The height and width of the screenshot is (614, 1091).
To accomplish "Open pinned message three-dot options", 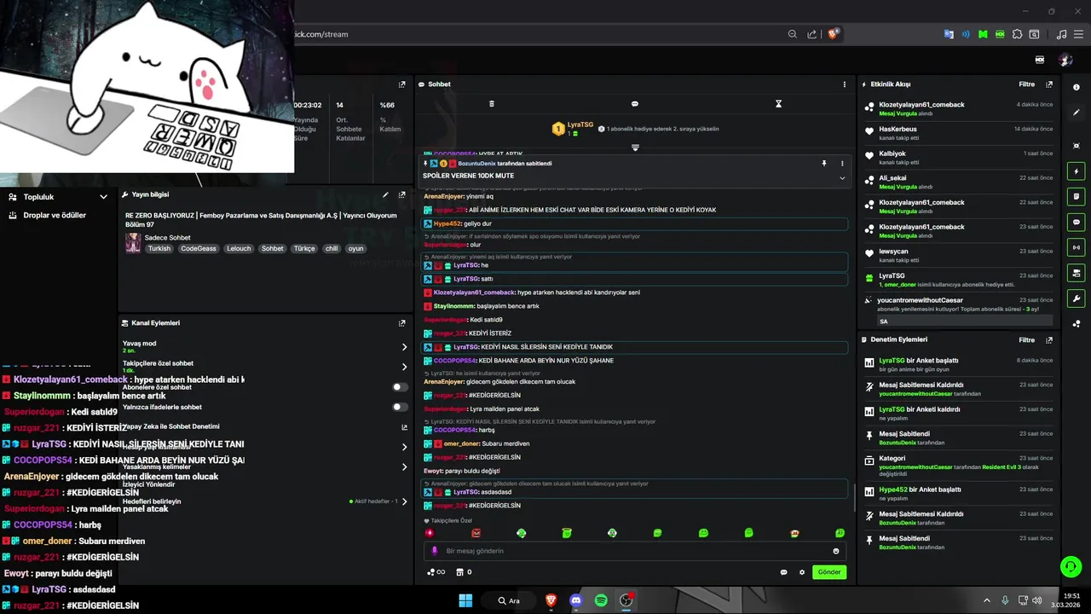I will click(842, 163).
